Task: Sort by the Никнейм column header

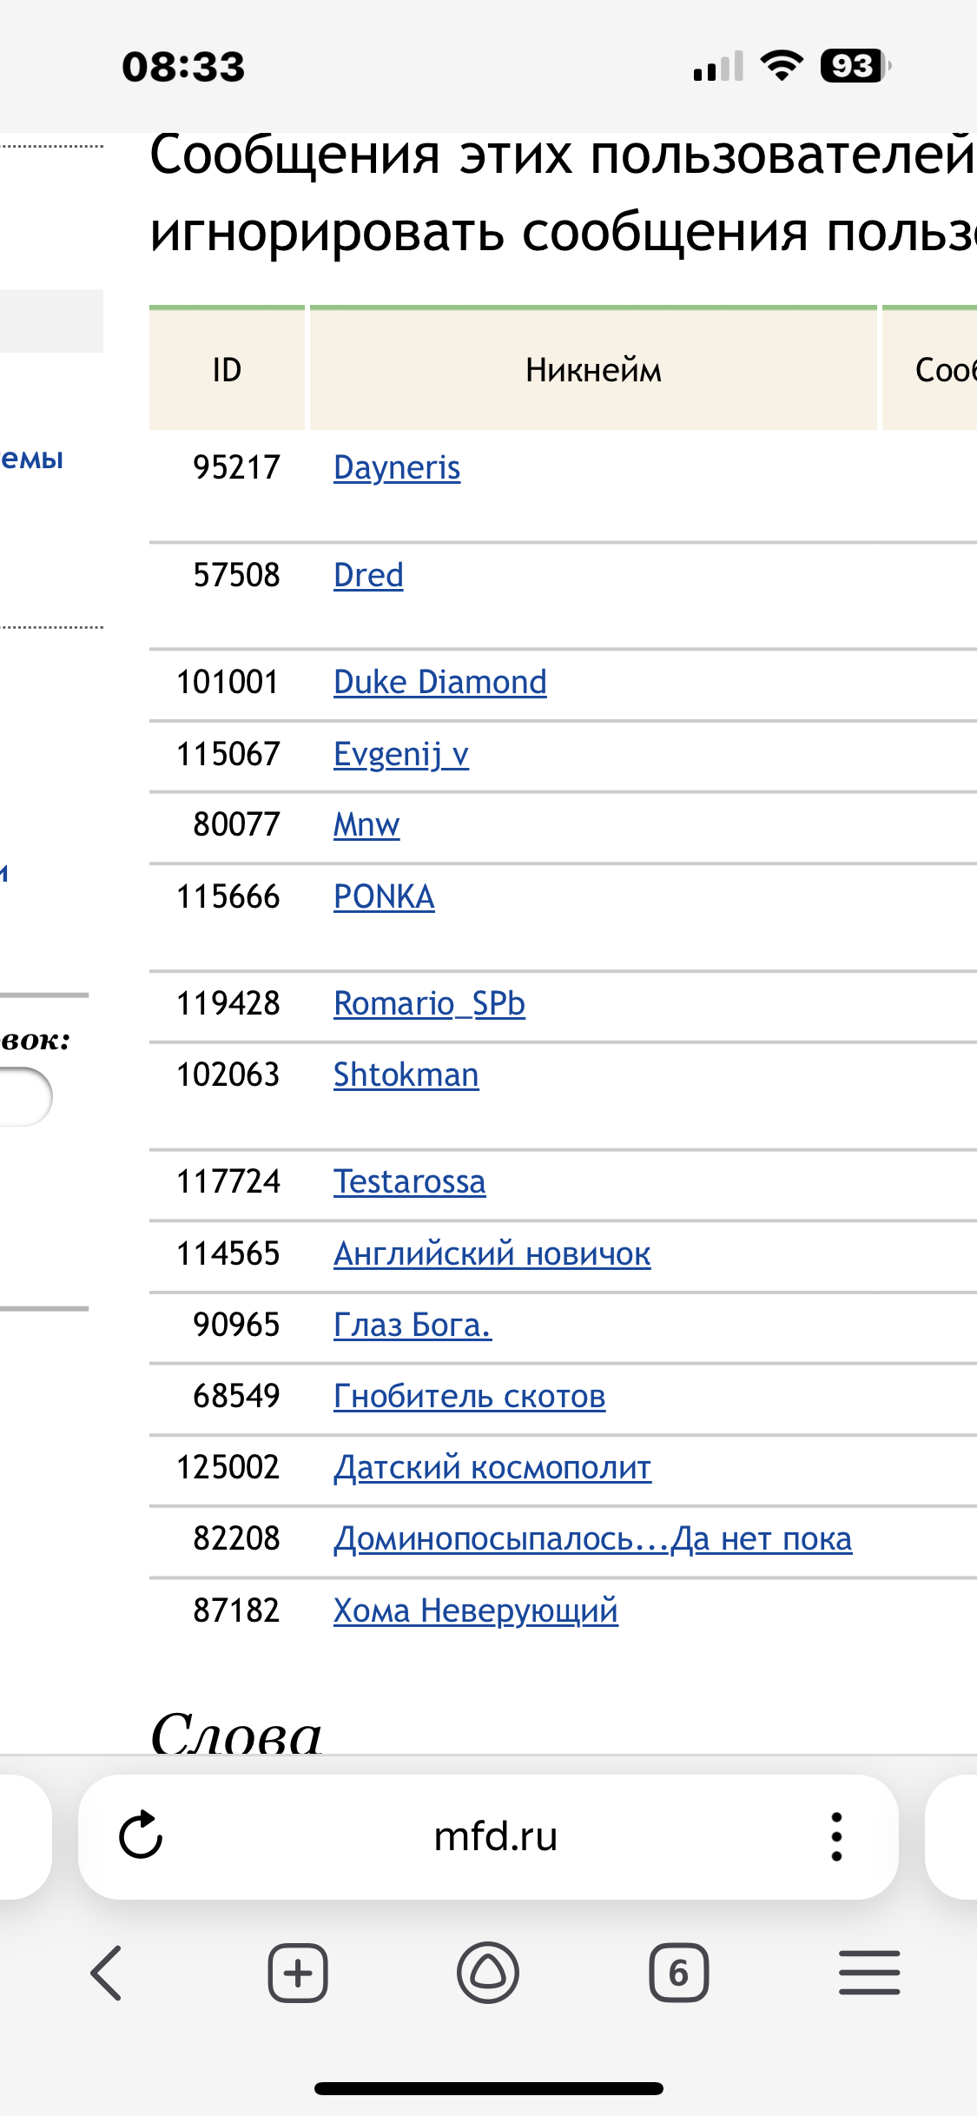Action: pos(593,371)
